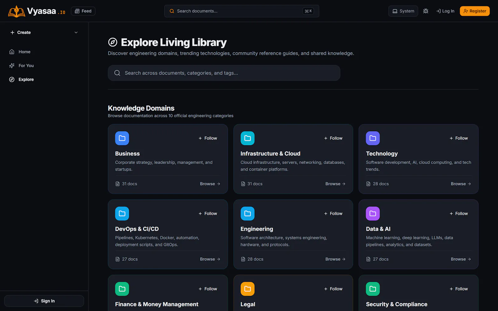Viewport: 498px width, 311px height.
Task: Click the Knowledge Domains heading
Action: pos(141,108)
